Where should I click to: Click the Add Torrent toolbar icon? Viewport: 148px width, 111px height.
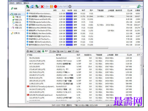pyautogui.click(x=28, y=6)
